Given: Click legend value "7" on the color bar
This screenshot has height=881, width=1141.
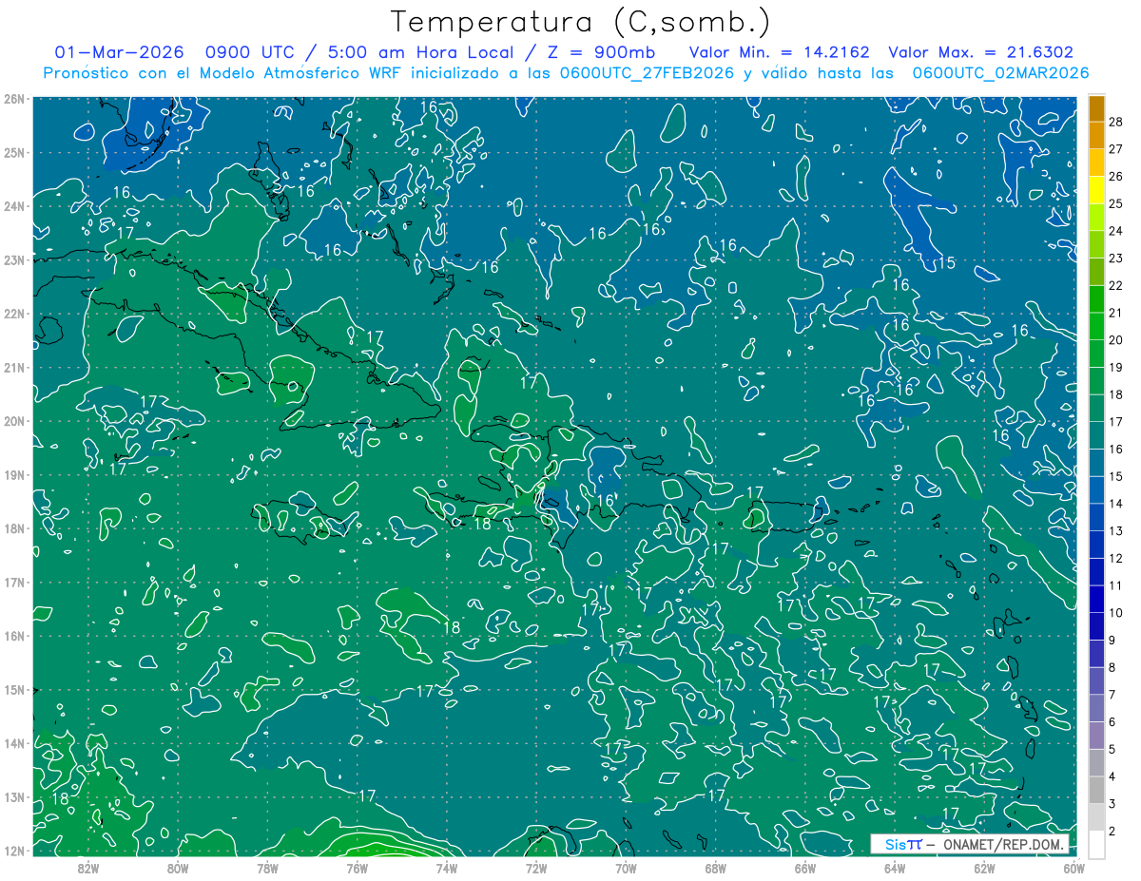Looking at the screenshot, I should click(x=1112, y=695).
